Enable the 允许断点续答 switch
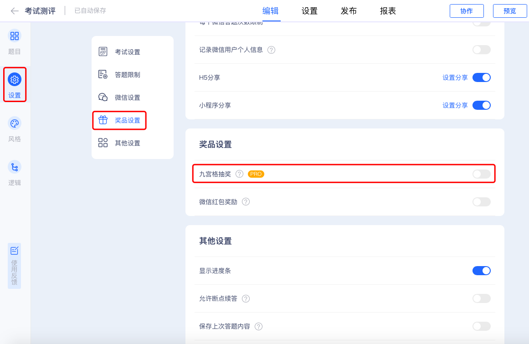Image resolution: width=529 pixels, height=344 pixels. (482, 298)
